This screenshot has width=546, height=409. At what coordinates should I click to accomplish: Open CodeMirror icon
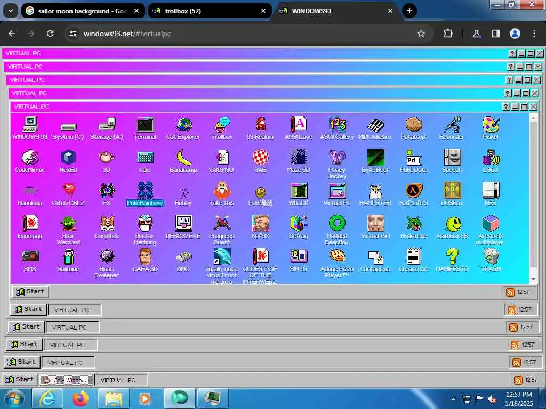tap(30, 161)
